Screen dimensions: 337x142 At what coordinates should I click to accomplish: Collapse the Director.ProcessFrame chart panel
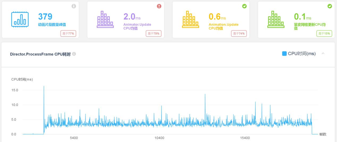tap(323, 54)
